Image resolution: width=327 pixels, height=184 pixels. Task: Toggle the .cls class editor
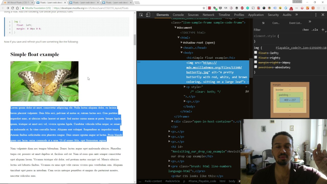(x=315, y=30)
